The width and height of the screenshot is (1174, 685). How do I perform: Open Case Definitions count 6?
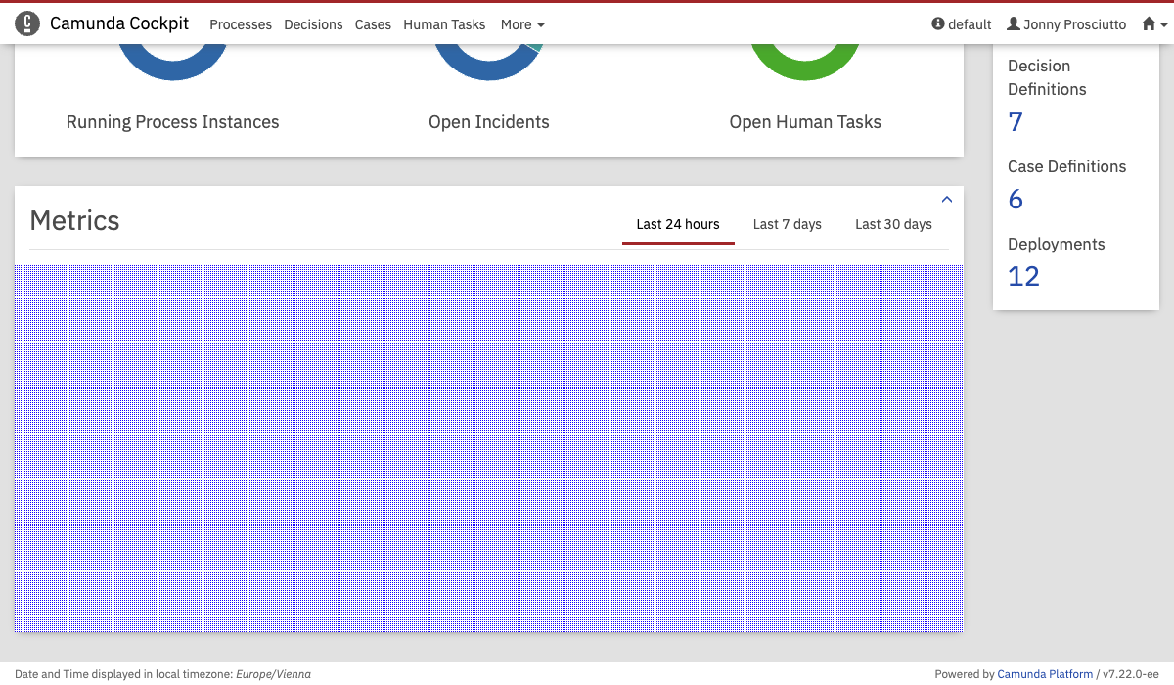1016,200
